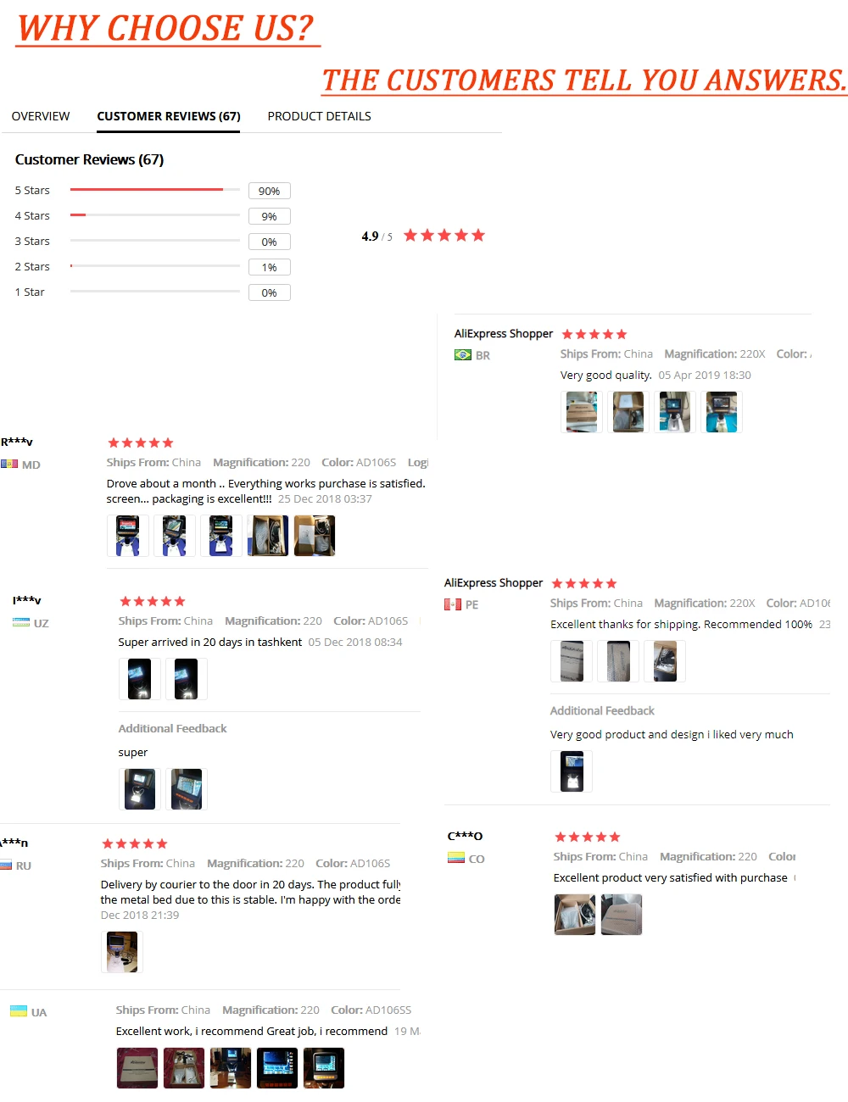Select the CUSTOMER REVIEWS (67) tab

coord(169,116)
